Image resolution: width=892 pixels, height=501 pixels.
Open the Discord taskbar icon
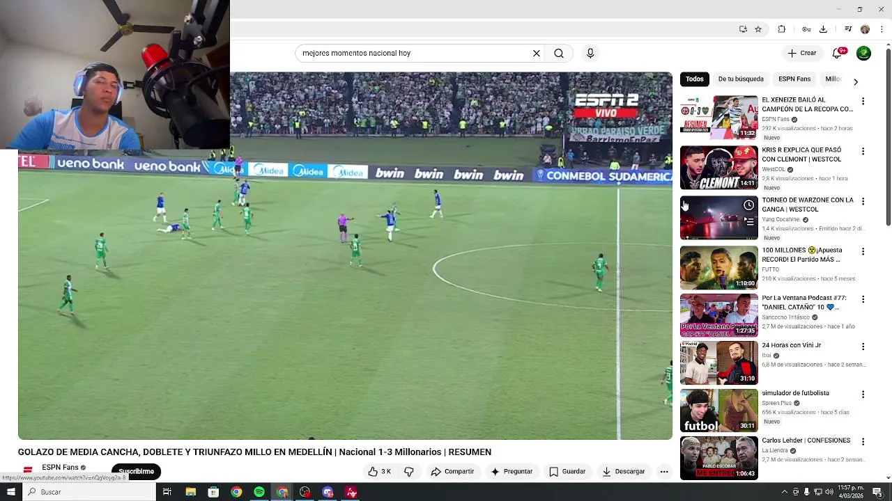pos(328,492)
